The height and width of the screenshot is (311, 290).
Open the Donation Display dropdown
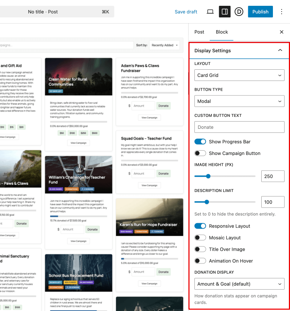click(239, 284)
